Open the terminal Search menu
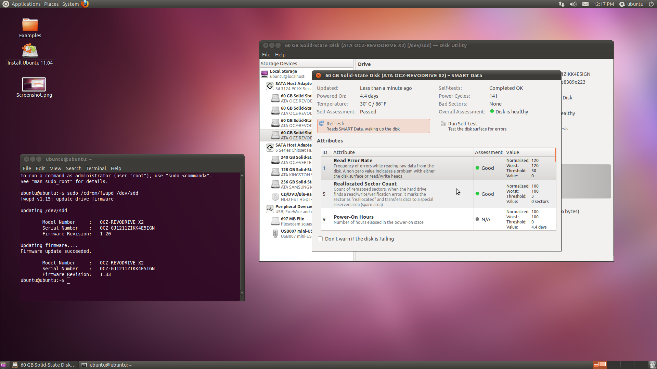This screenshot has width=657, height=369. coord(74,168)
